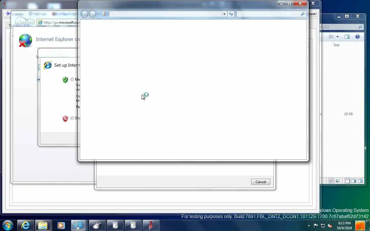Click the red figure icon in taskbar
The width and height of the screenshot is (370, 231).
point(151,225)
